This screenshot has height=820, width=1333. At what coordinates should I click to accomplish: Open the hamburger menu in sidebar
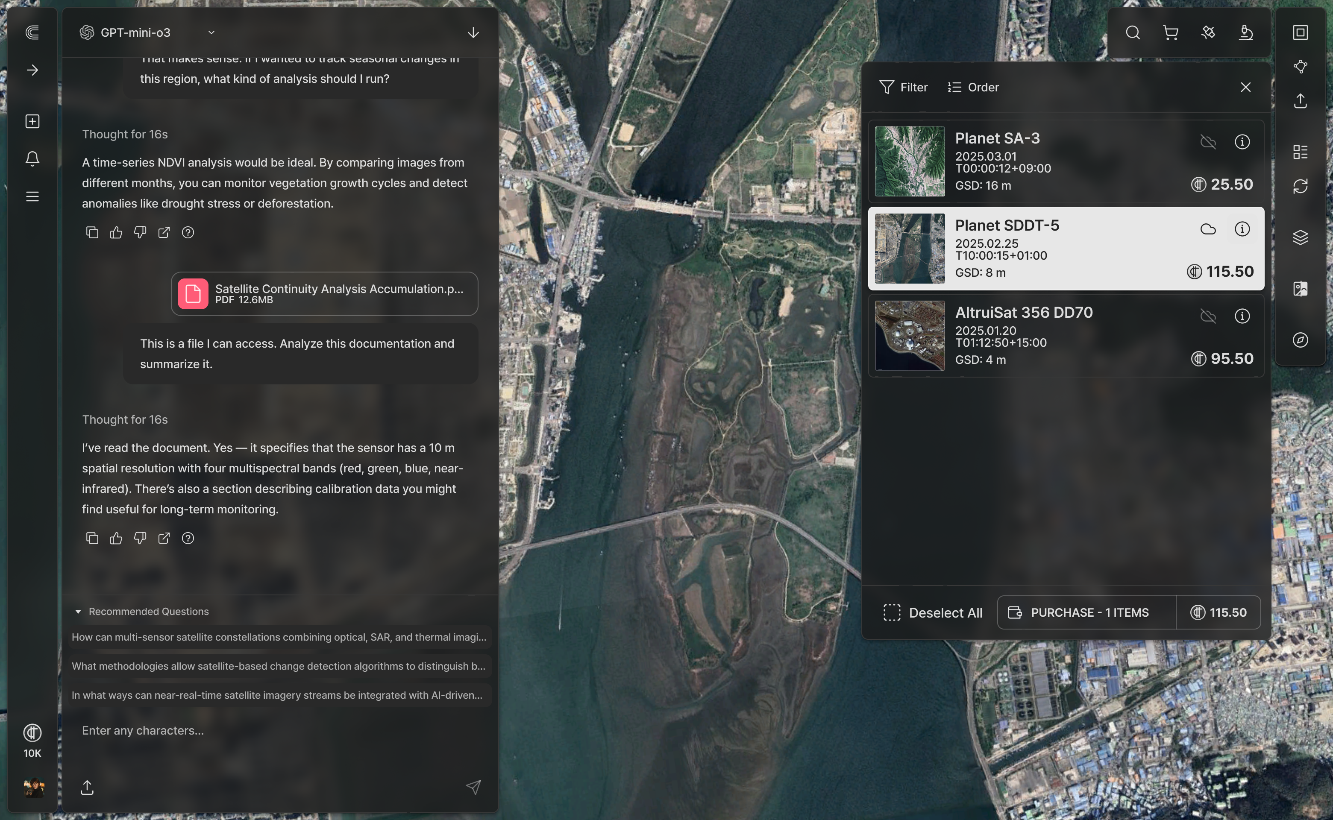tap(32, 196)
